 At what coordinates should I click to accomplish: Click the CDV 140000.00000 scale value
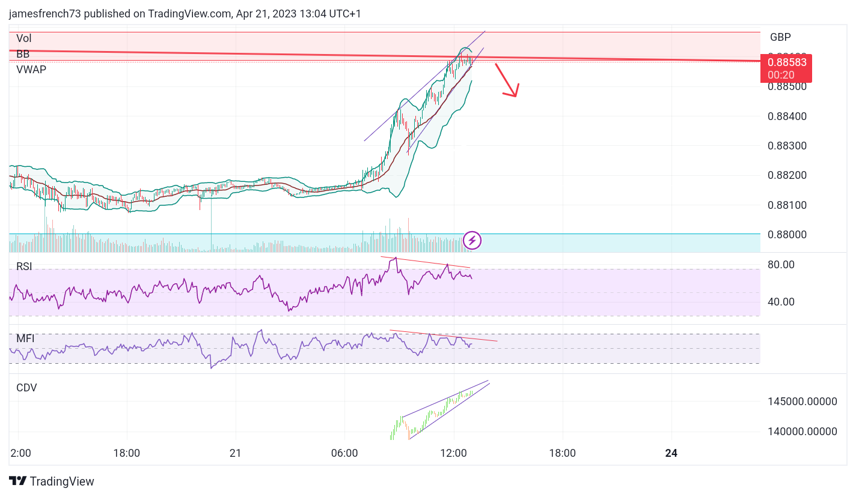(802, 432)
